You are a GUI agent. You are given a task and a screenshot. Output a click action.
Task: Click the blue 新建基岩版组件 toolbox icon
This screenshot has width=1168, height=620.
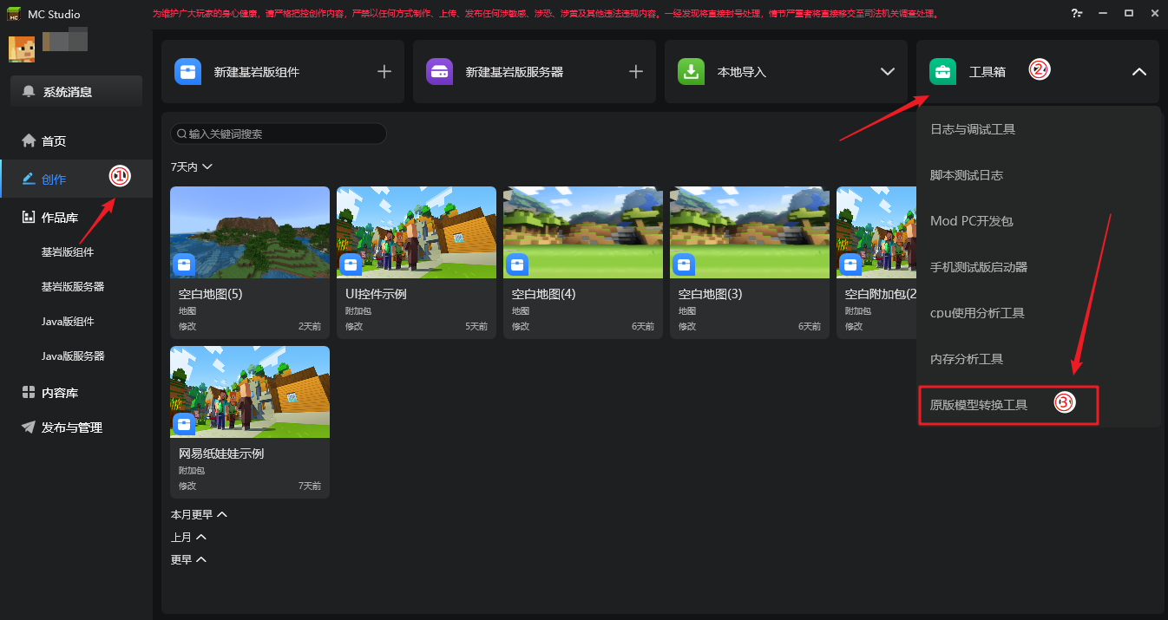click(x=188, y=71)
